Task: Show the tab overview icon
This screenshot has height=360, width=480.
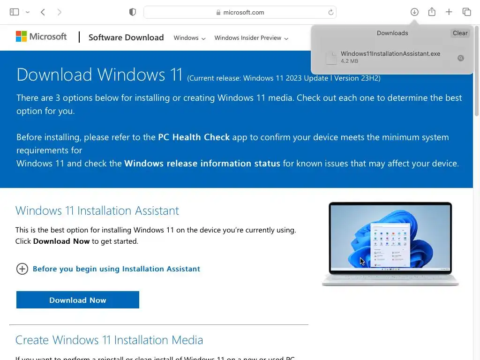Action: point(466,12)
